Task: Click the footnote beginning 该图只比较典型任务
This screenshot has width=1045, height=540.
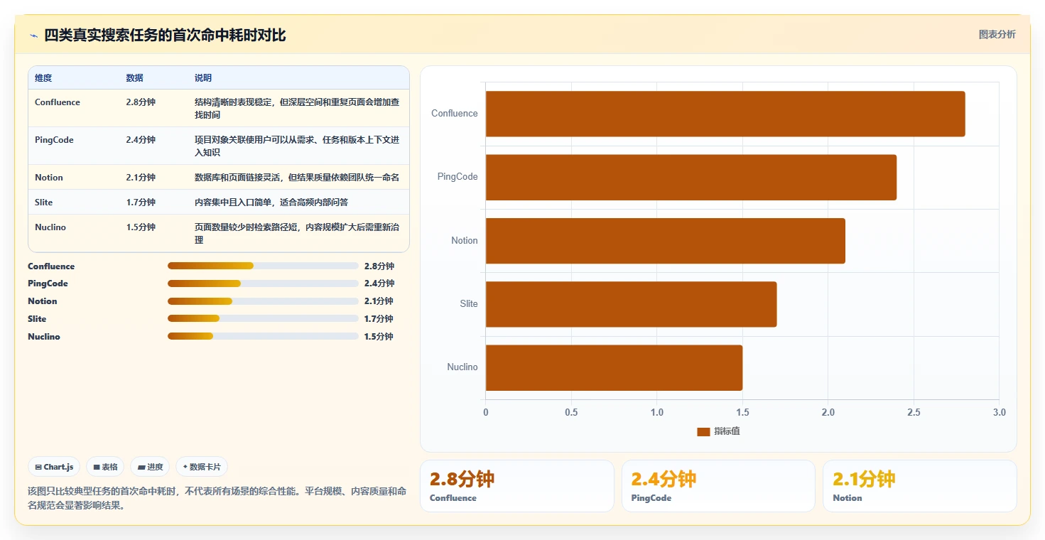Action: (217, 498)
